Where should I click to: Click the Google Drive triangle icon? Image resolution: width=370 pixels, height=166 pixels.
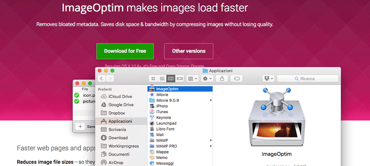tap(104, 105)
